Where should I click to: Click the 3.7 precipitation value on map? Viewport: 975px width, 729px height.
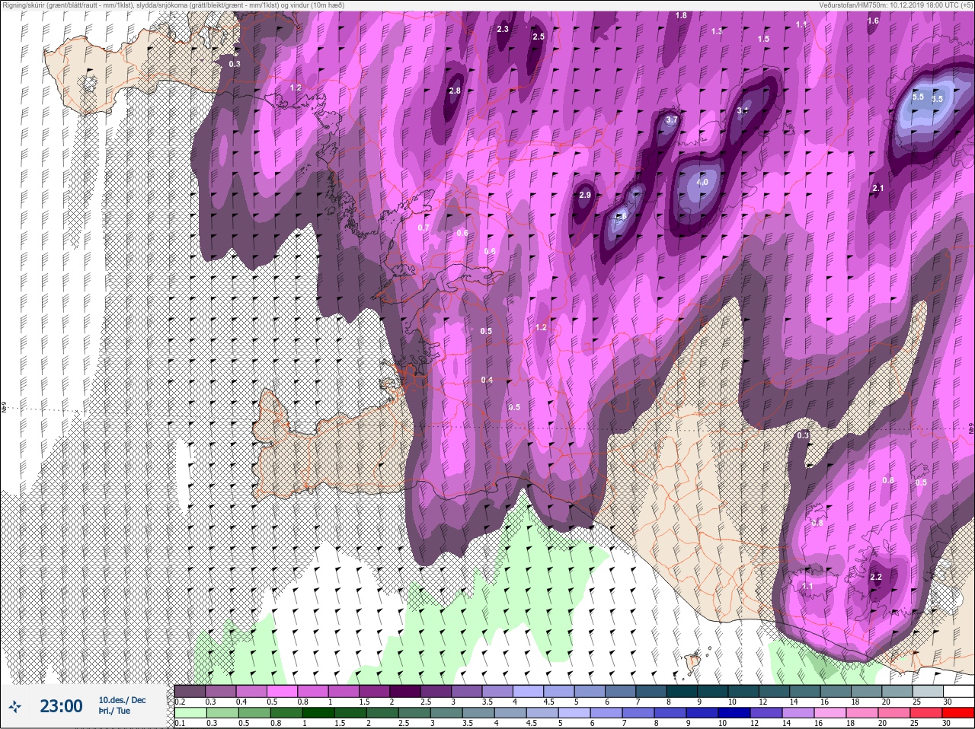click(671, 120)
